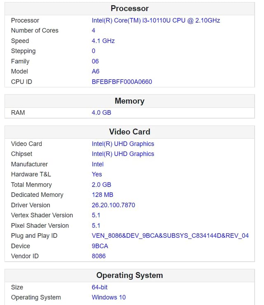The width and height of the screenshot is (264, 305).
Task: Select the Video Card row label
Action: 26,144
